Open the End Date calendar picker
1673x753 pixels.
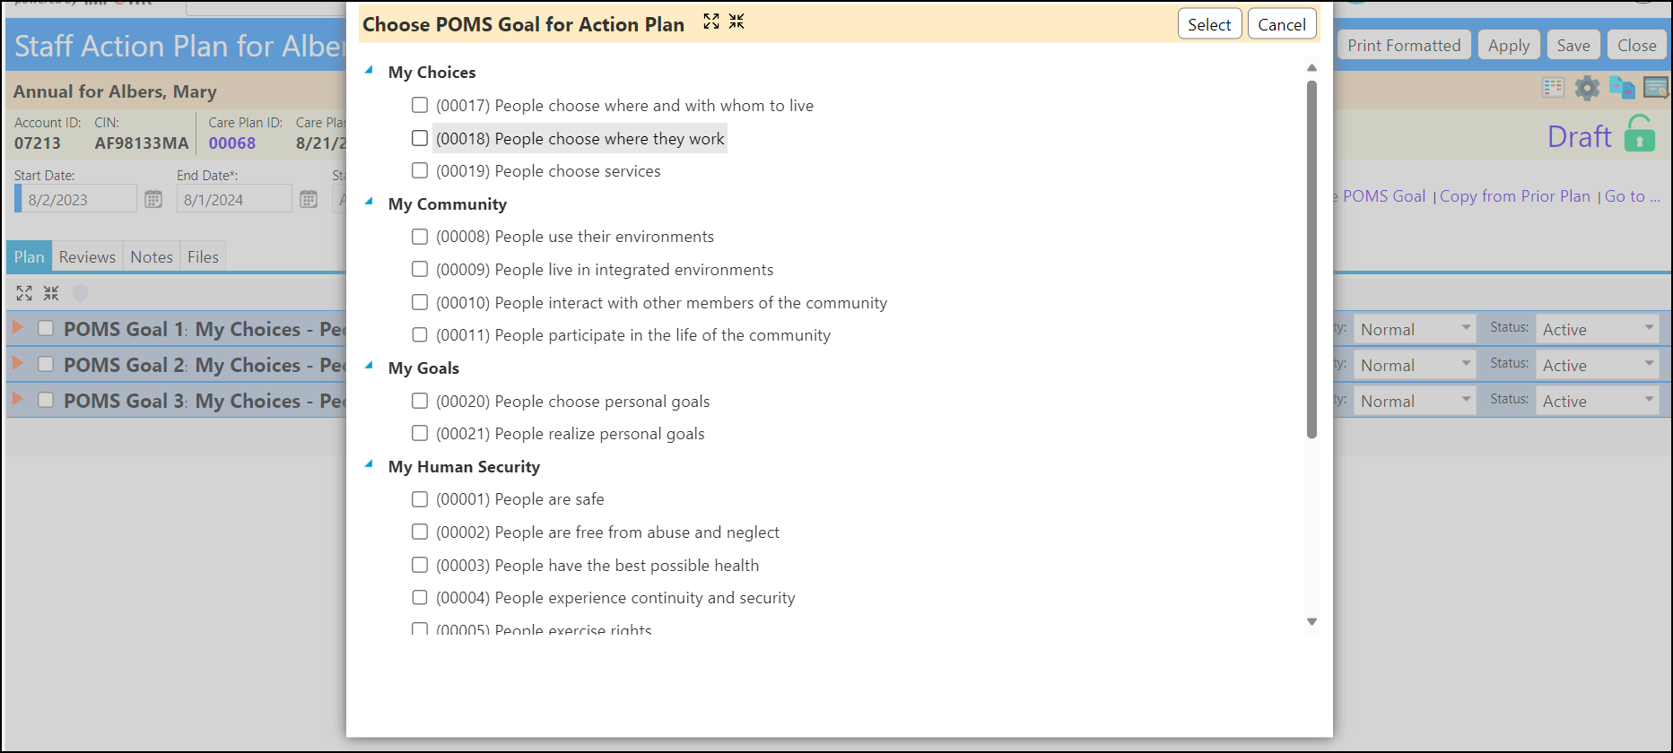click(x=309, y=199)
